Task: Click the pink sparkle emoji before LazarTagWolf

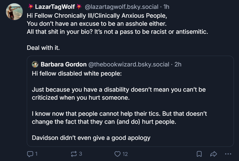Action: pyautogui.click(x=31, y=7)
